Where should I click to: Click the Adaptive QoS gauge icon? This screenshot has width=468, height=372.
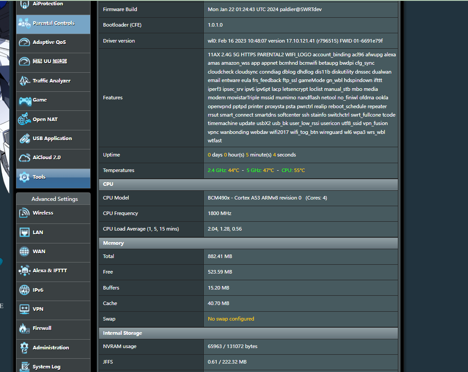click(x=24, y=43)
